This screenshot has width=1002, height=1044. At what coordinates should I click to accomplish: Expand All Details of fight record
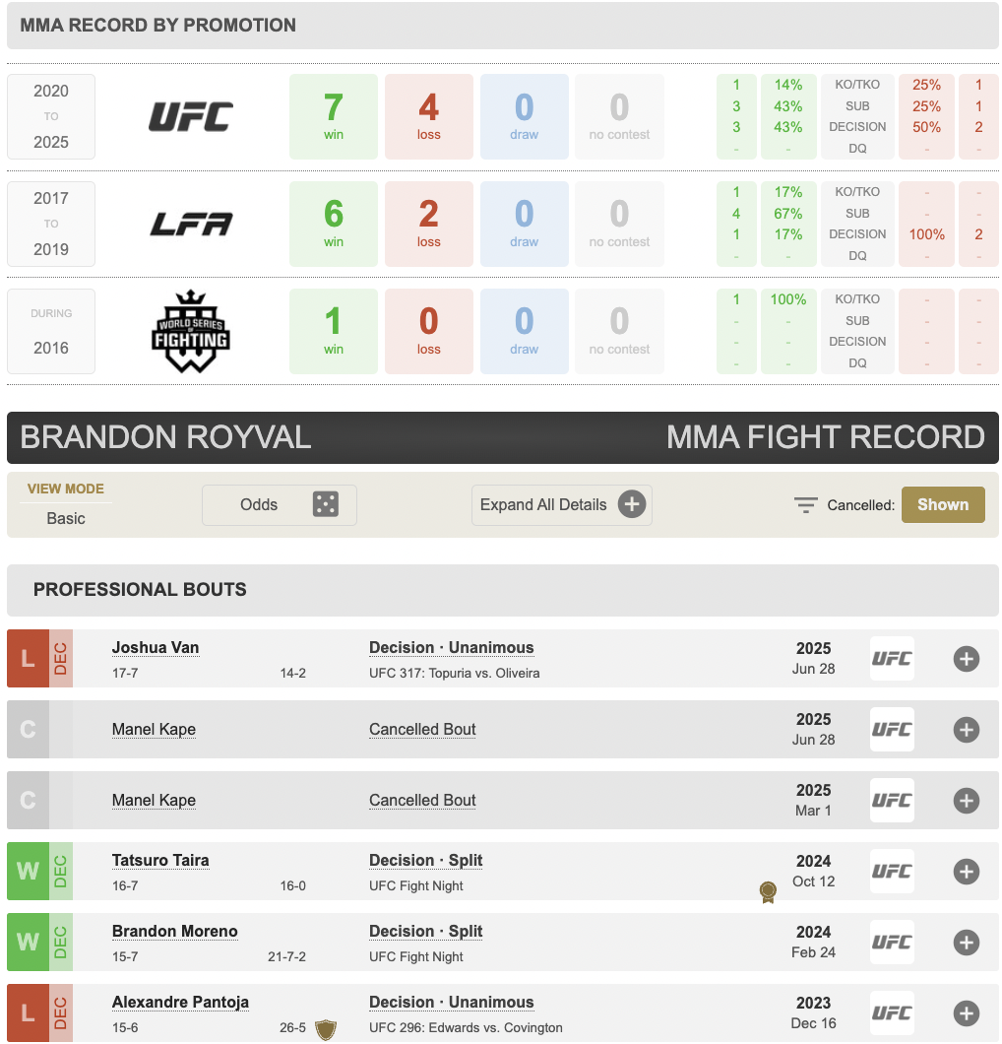pos(562,504)
